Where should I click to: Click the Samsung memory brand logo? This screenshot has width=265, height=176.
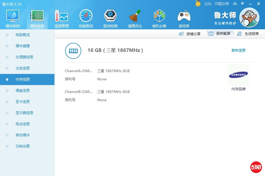pos(238,75)
